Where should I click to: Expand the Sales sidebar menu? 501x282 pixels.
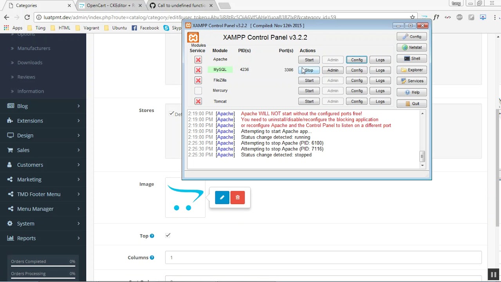point(43,150)
